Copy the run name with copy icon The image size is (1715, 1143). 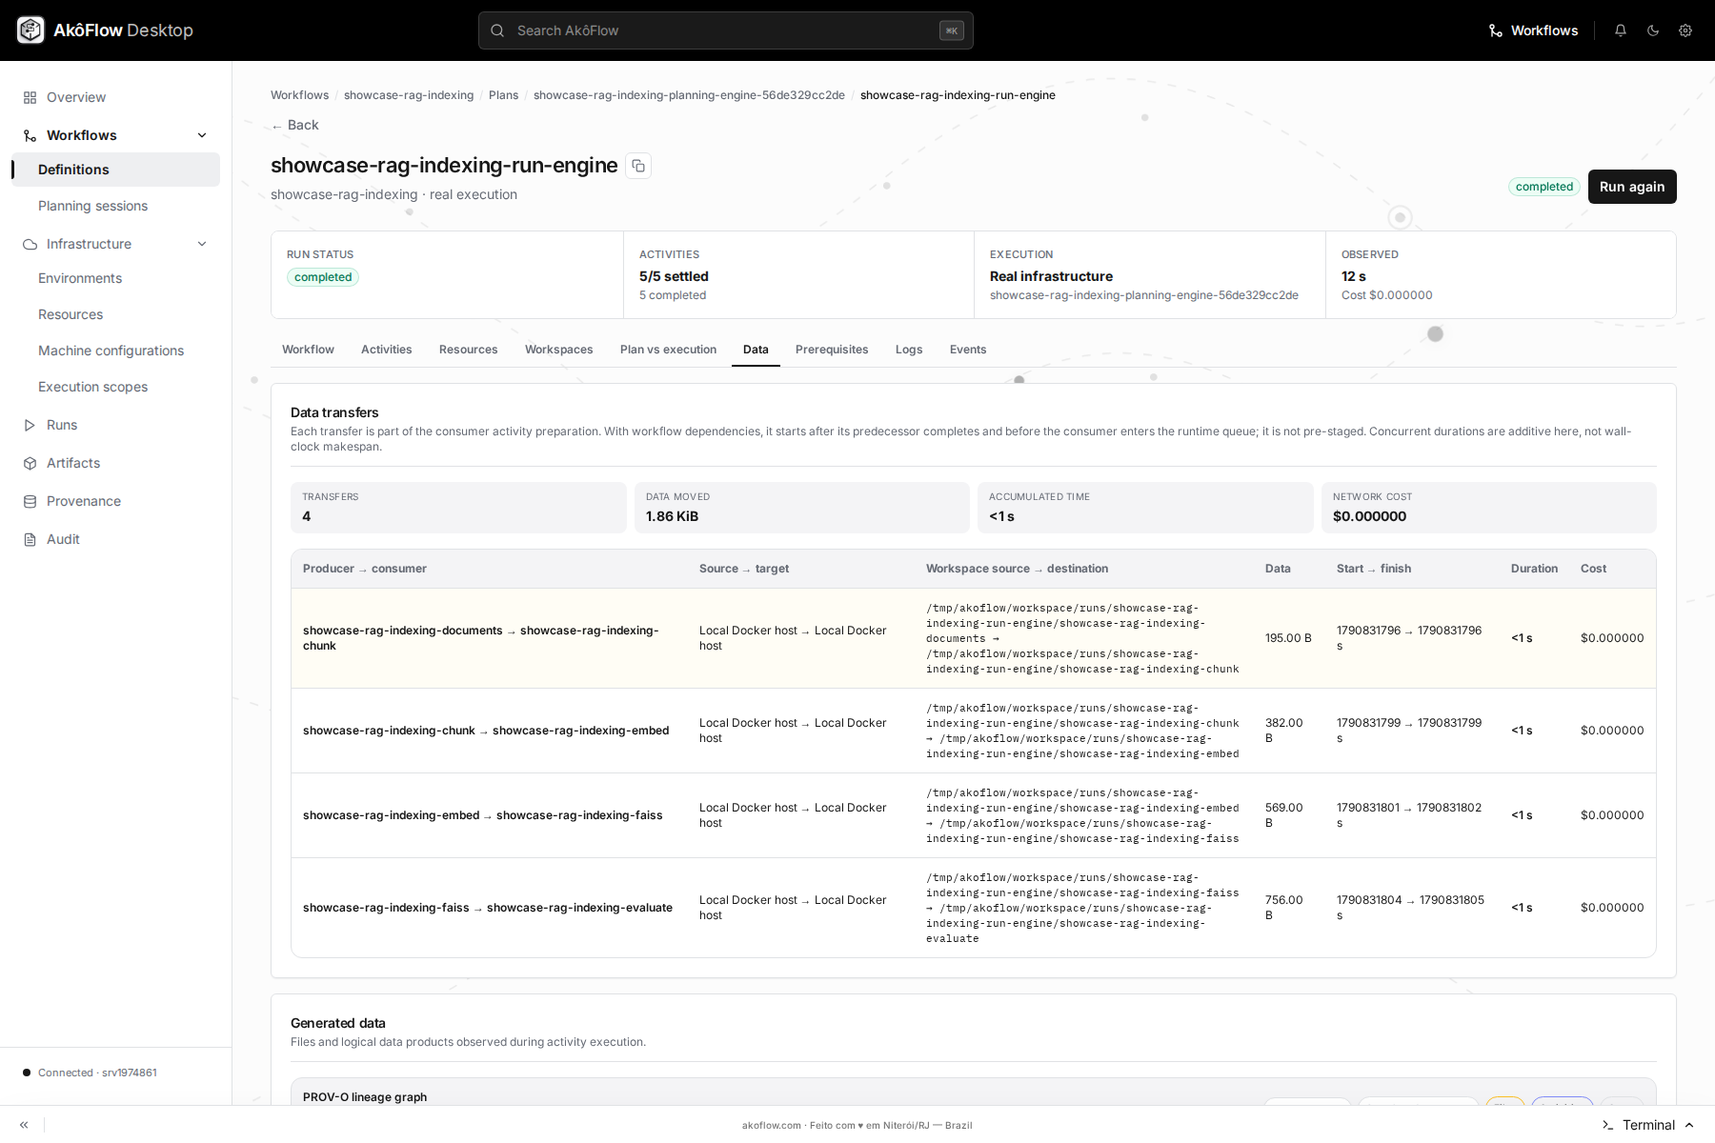click(x=638, y=166)
